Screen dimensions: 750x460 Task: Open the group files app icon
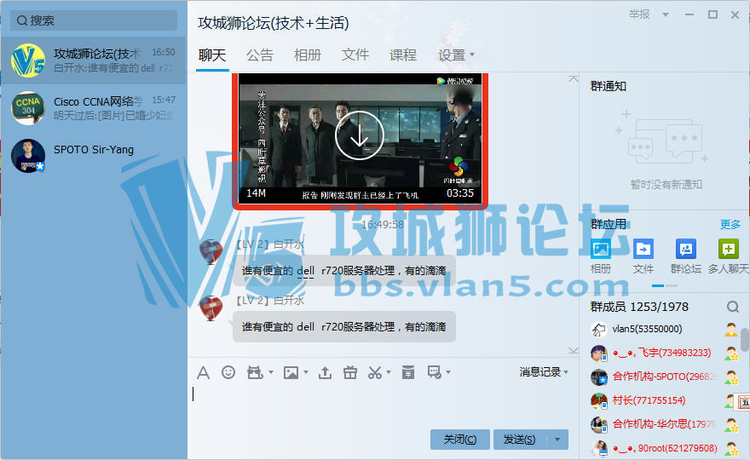[x=643, y=249]
